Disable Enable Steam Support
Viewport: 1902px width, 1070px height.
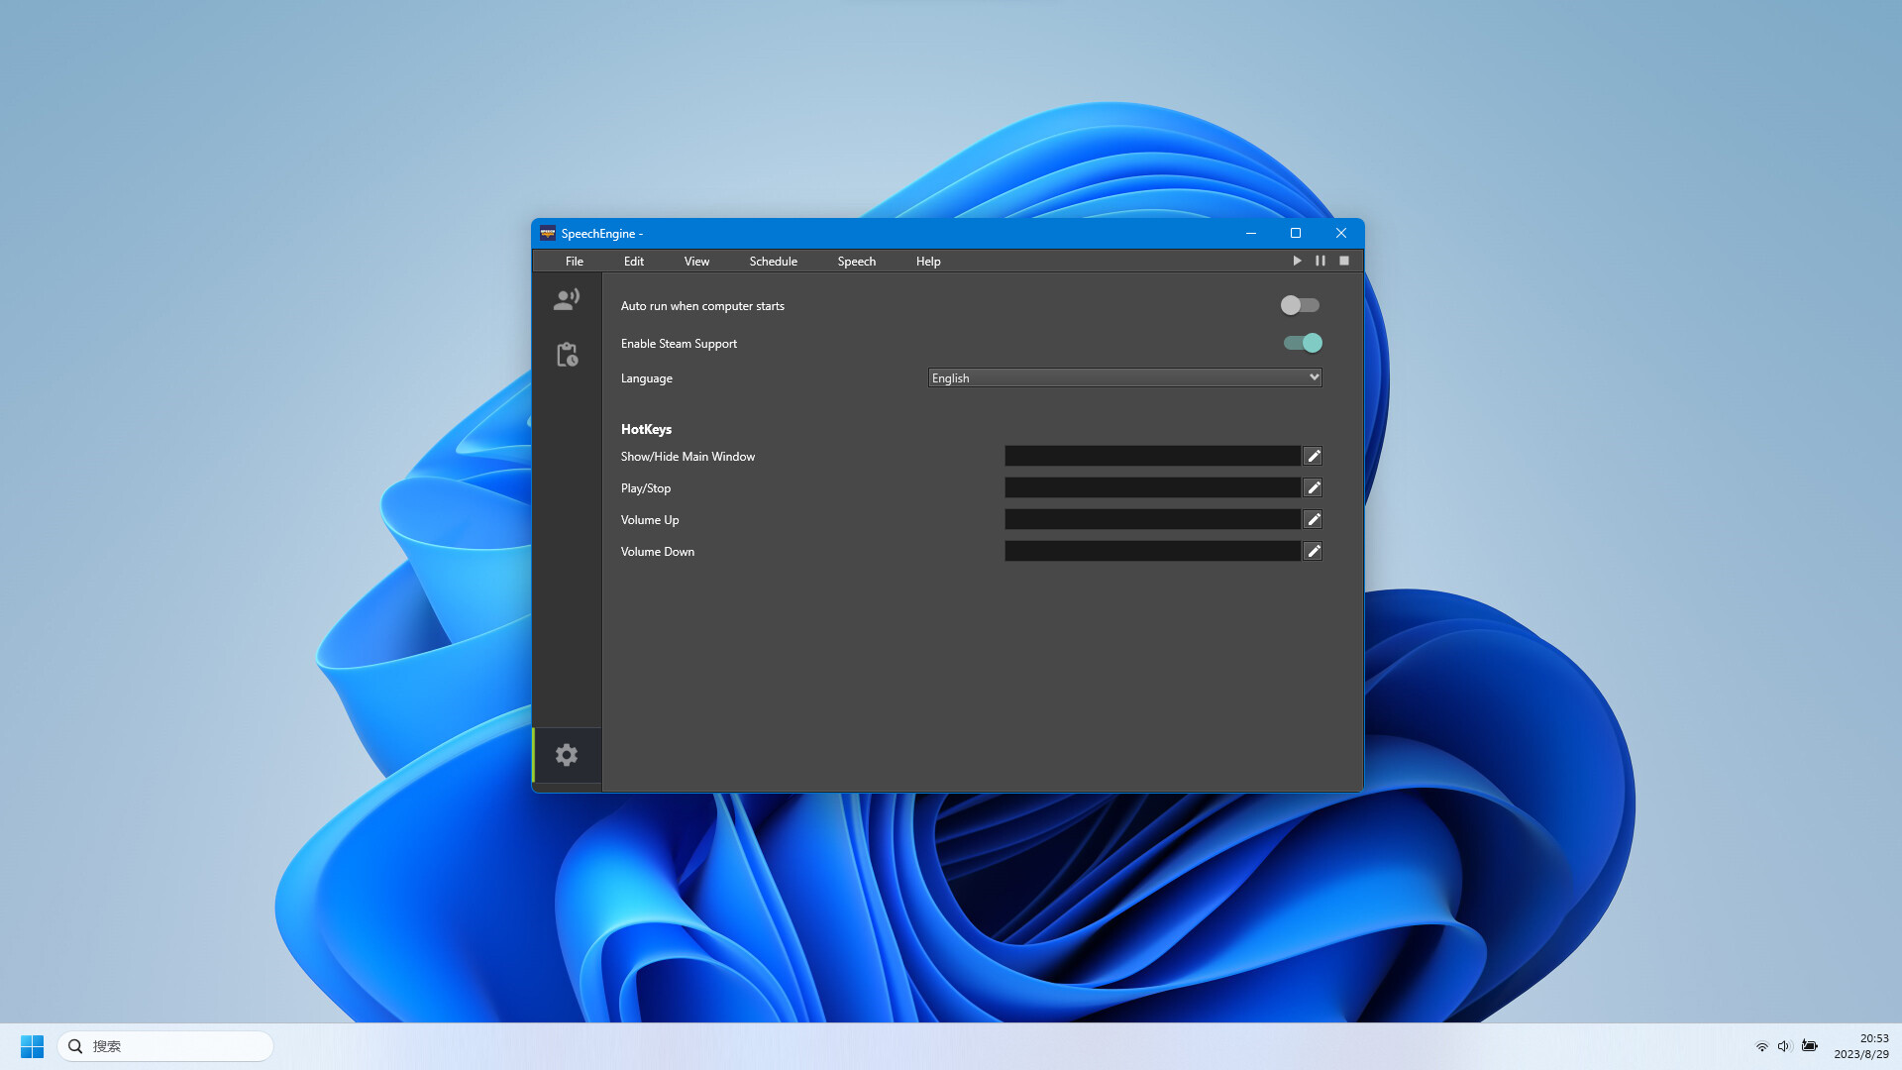point(1303,343)
